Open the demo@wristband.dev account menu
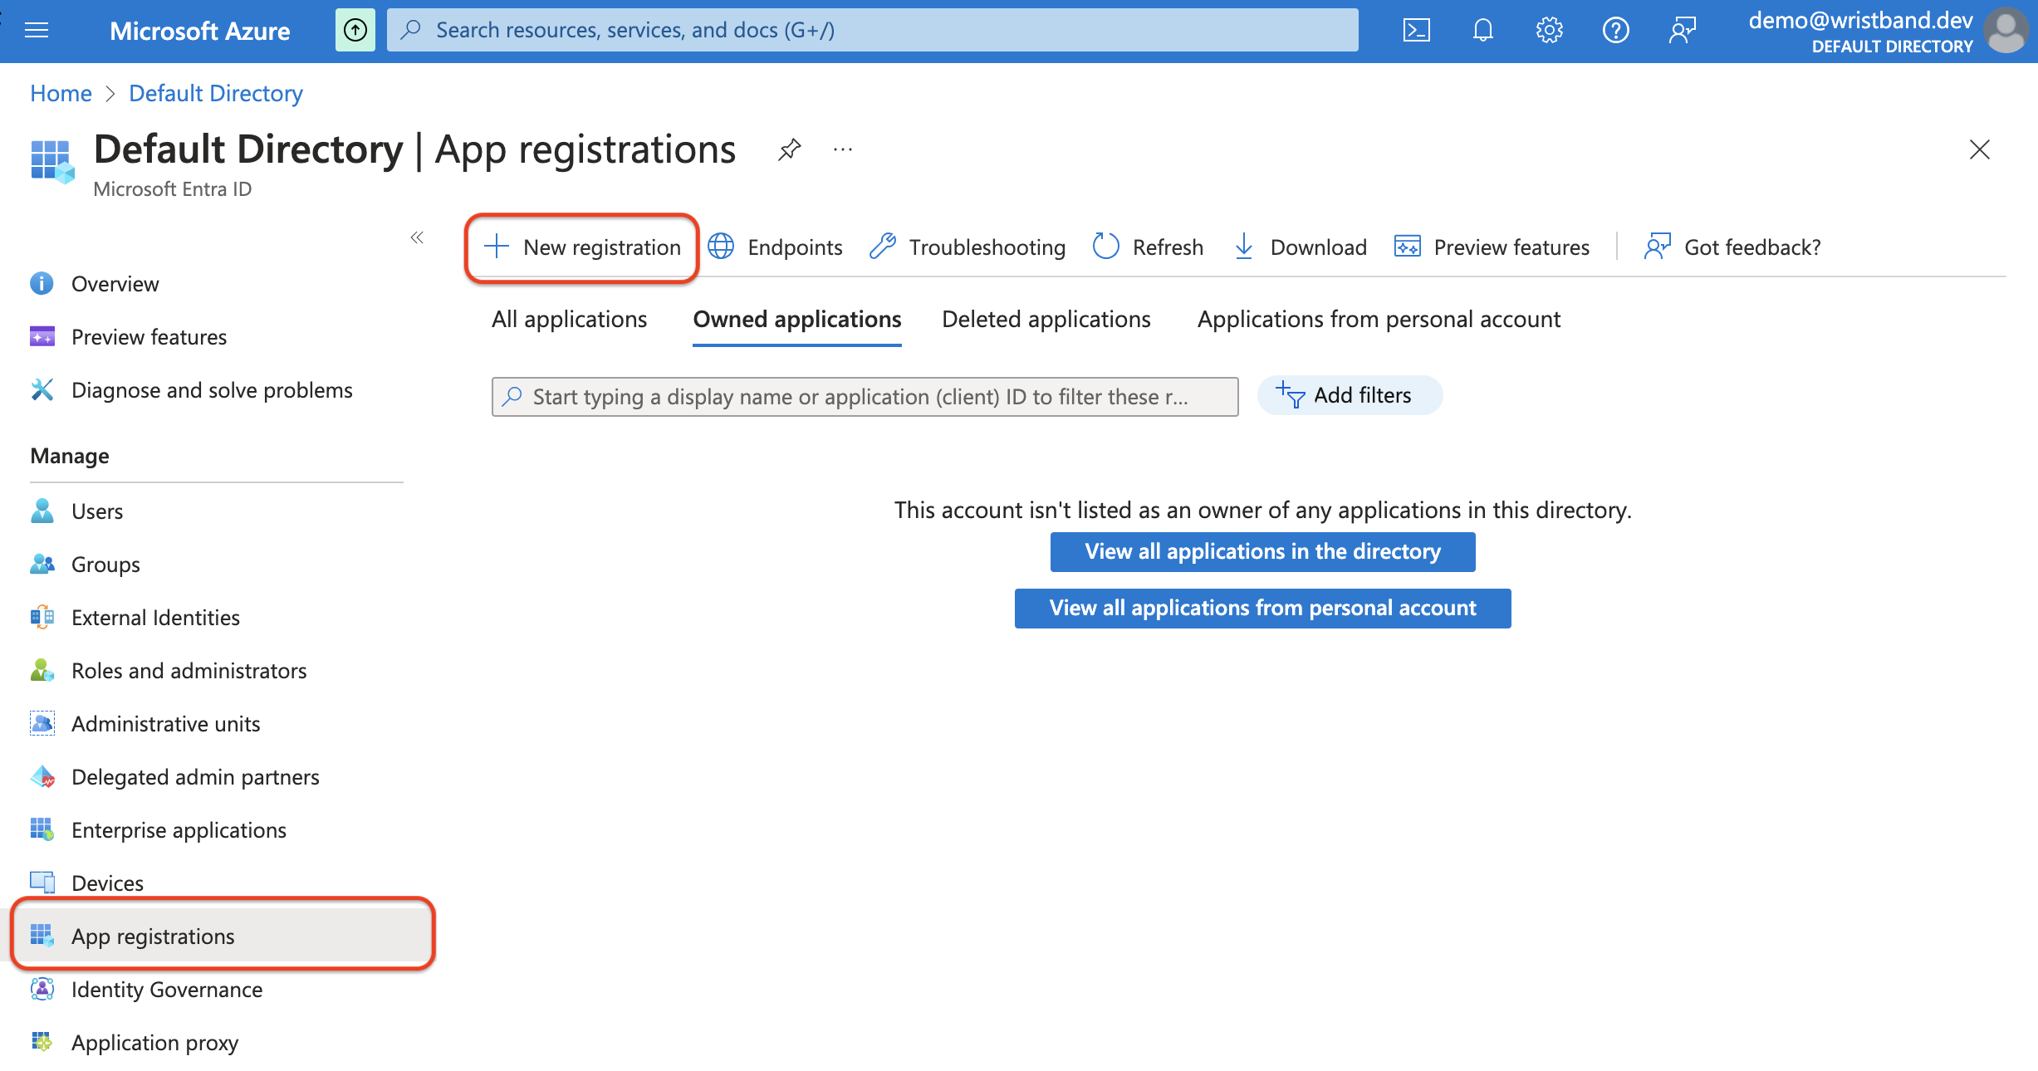This screenshot has width=2038, height=1071. pyautogui.click(x=1887, y=31)
